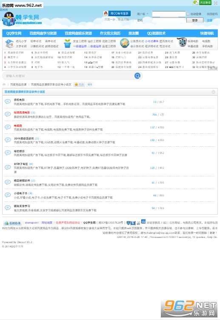Open the QQ资源技术 navigation tab
This screenshot has height=320, width=220.
156,33
